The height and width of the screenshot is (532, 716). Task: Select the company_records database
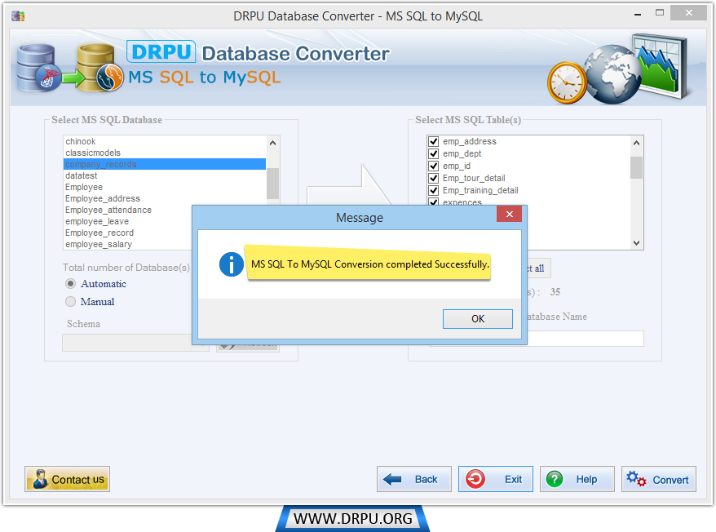click(x=165, y=164)
